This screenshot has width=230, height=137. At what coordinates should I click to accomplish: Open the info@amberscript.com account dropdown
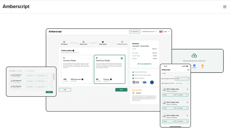(x=149, y=31)
